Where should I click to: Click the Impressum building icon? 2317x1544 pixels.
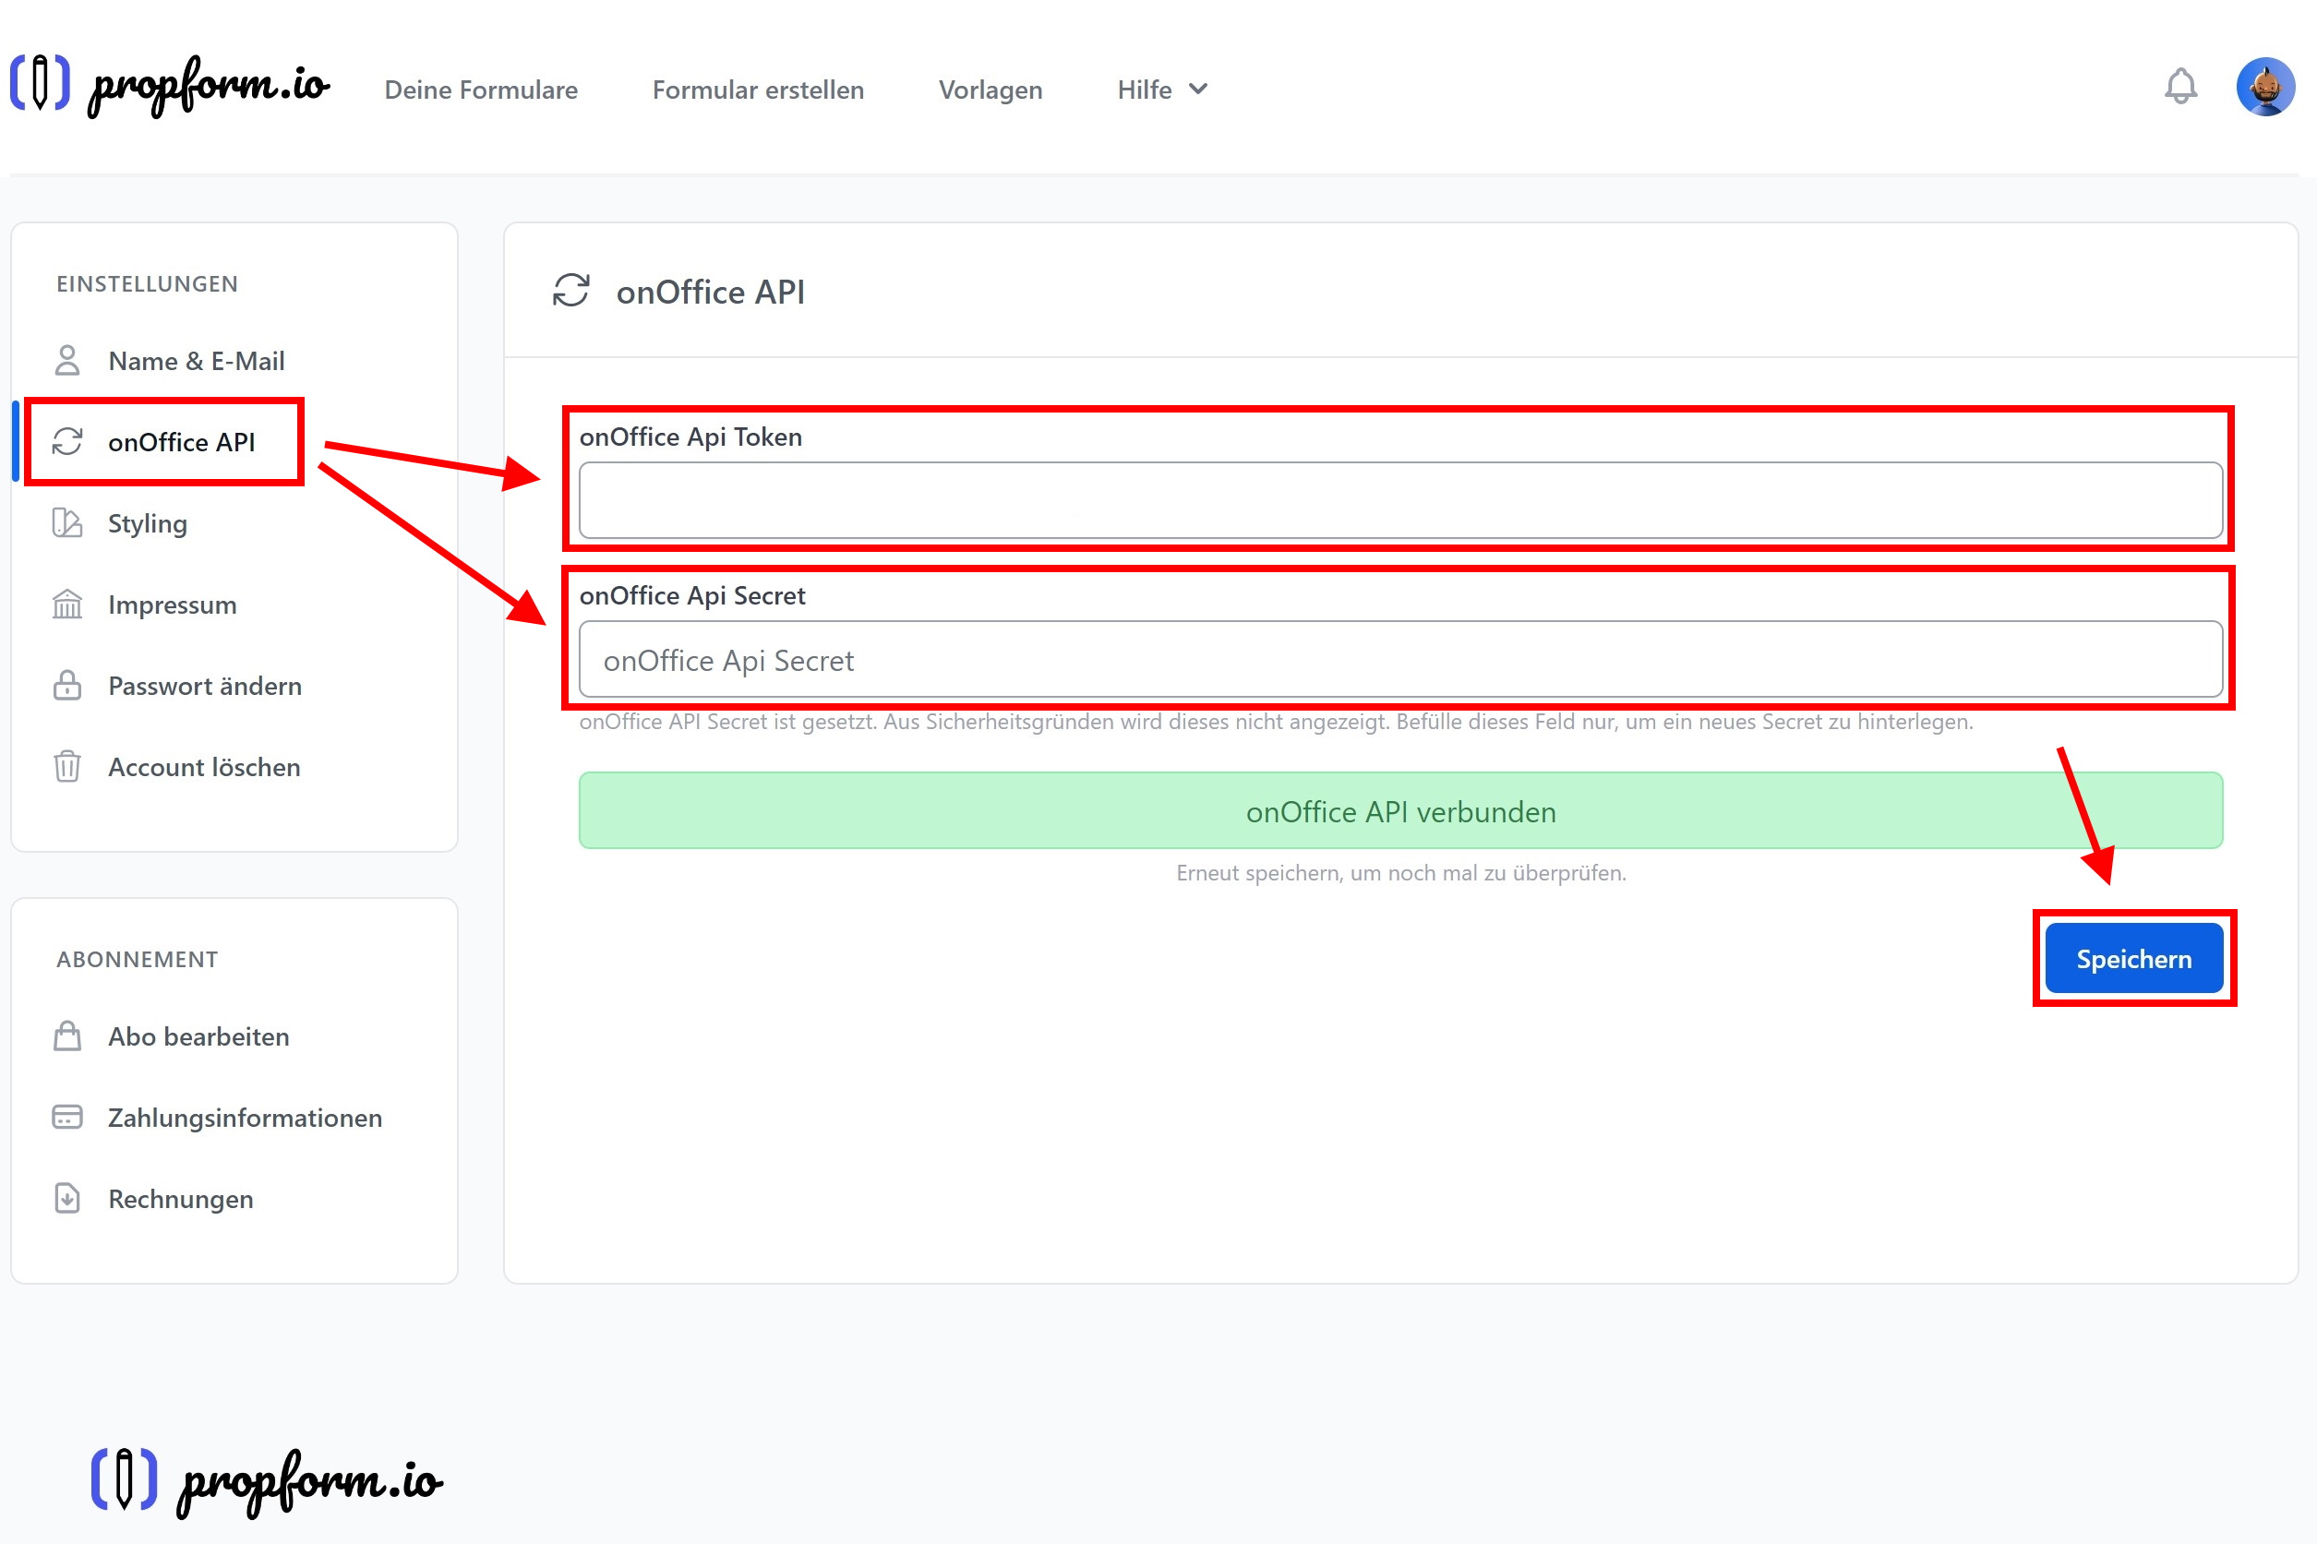67,604
